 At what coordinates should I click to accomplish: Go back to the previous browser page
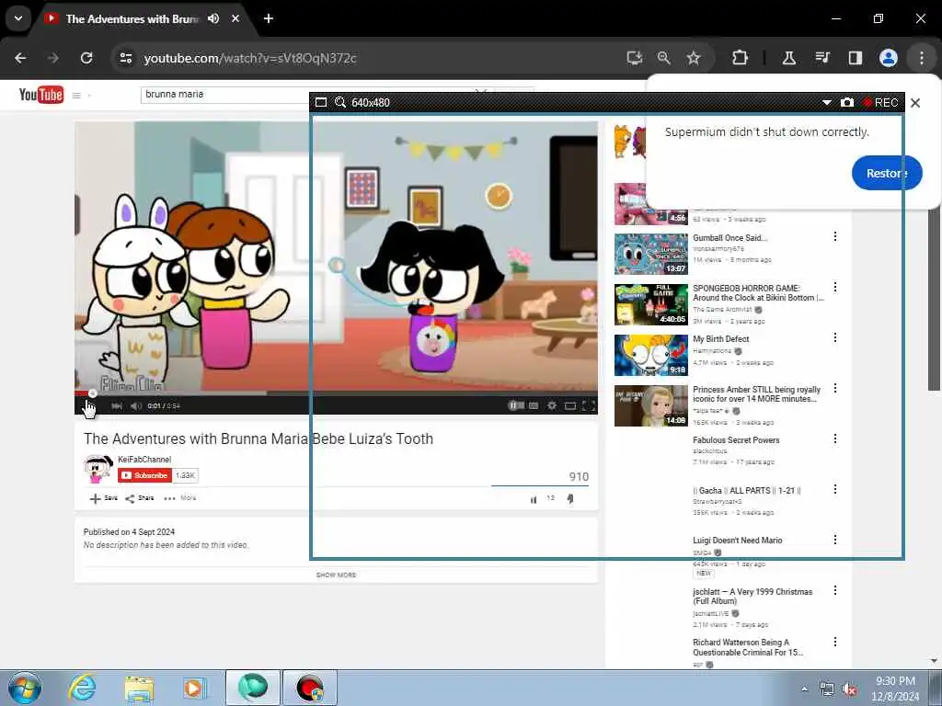20,58
